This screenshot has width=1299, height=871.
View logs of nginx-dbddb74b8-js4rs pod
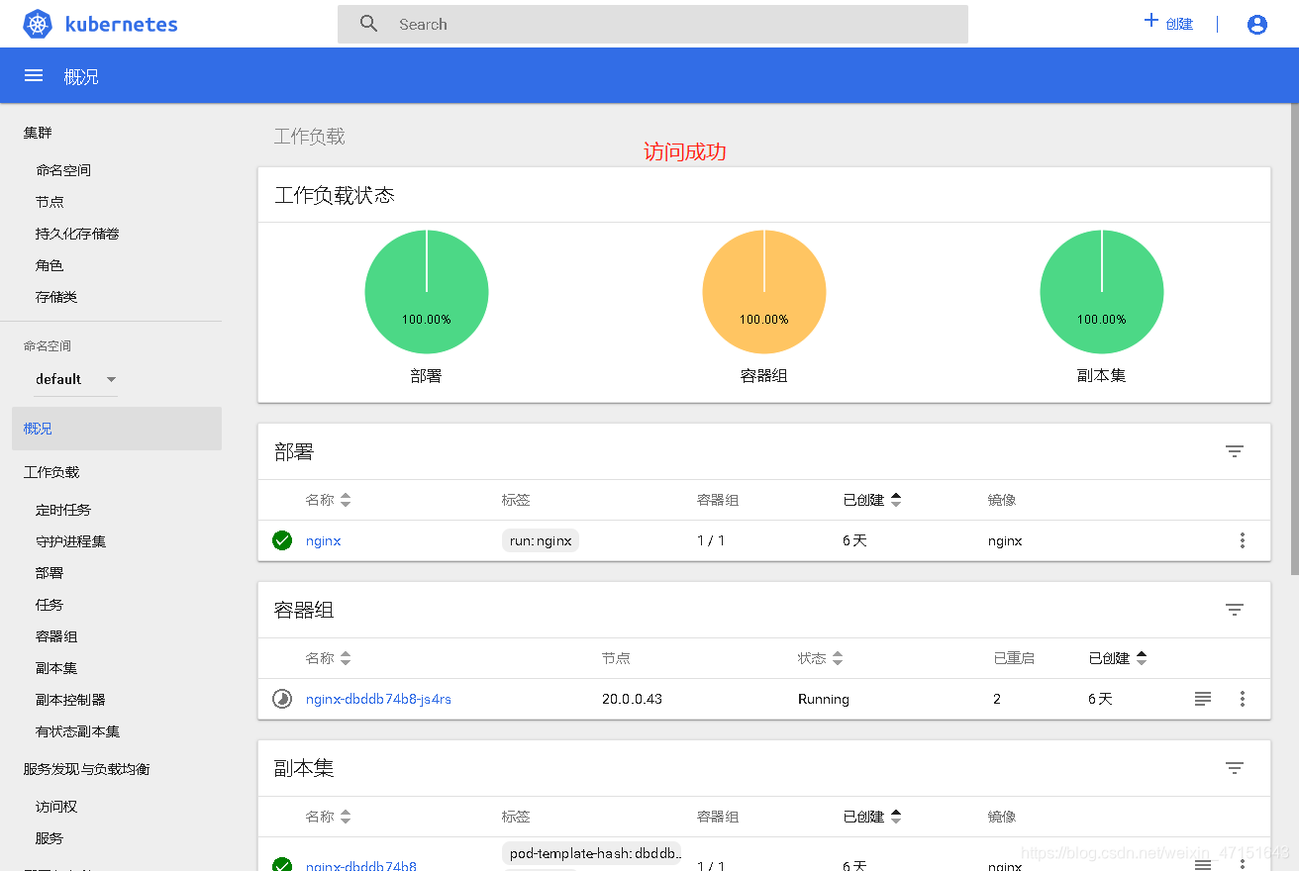(x=1203, y=699)
